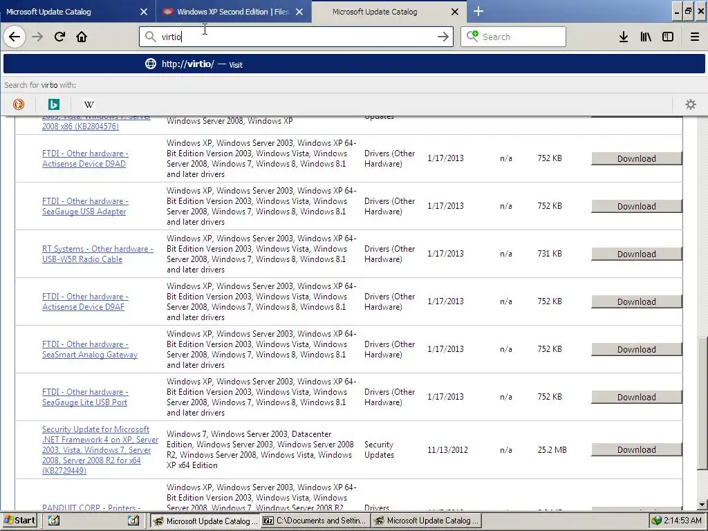Download KB2729449 security update

coord(636,449)
